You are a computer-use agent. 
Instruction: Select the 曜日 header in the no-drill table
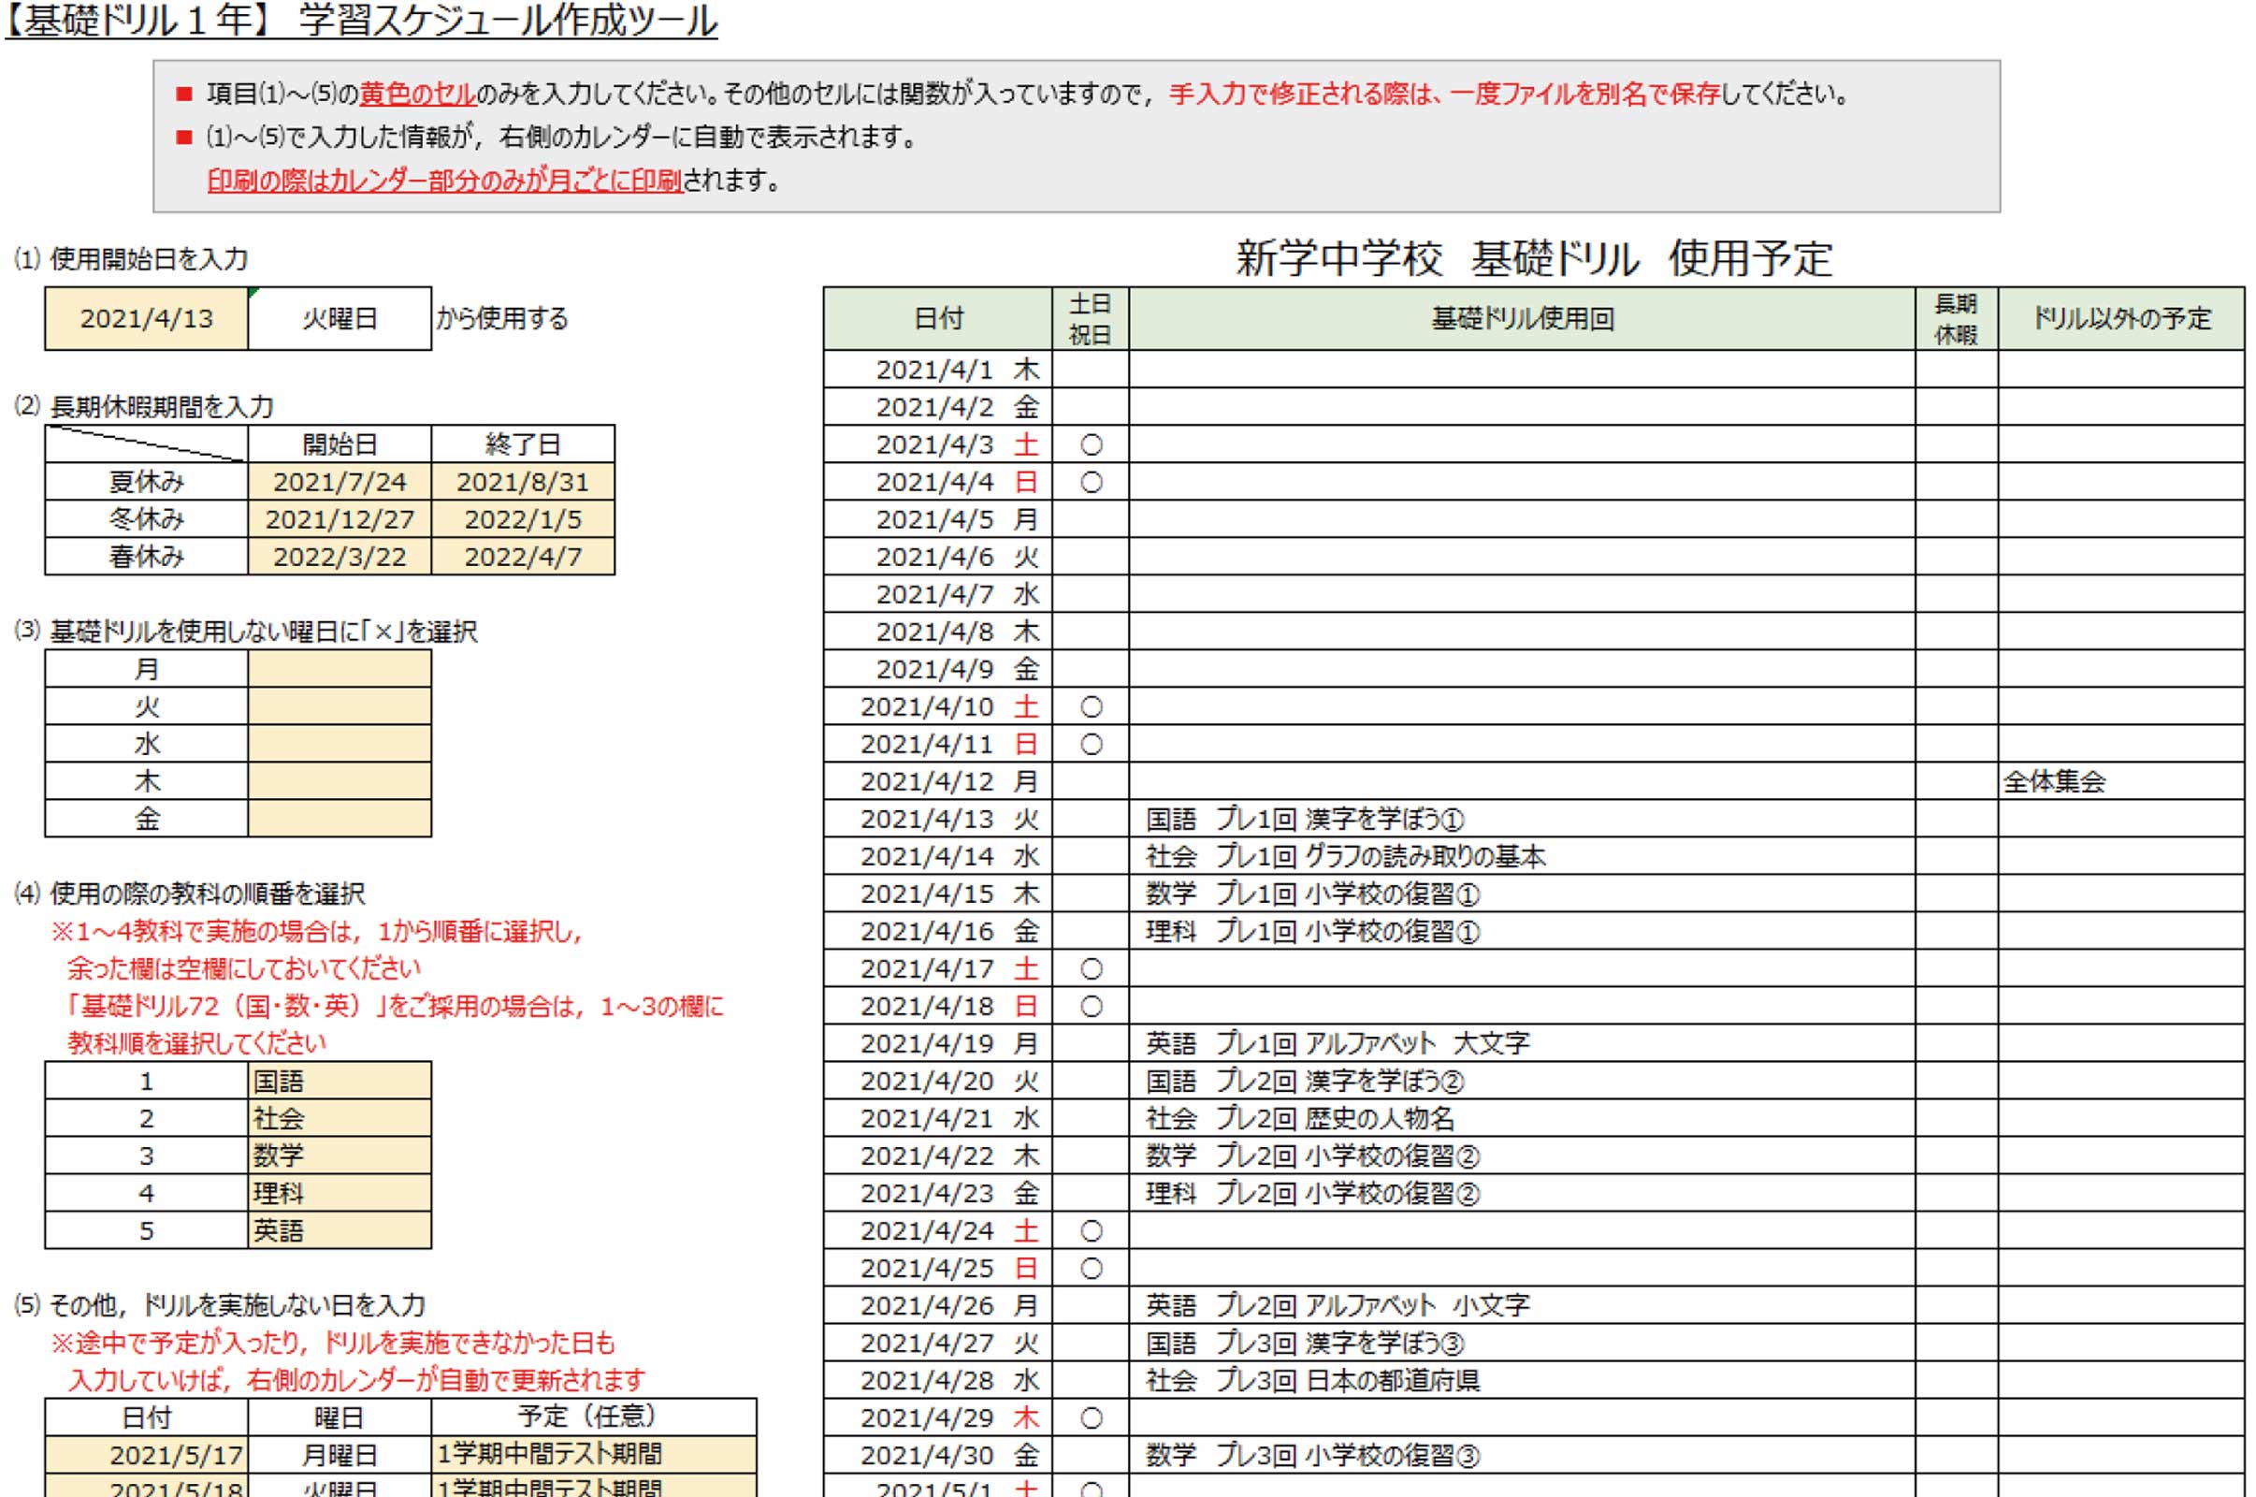click(x=340, y=1417)
